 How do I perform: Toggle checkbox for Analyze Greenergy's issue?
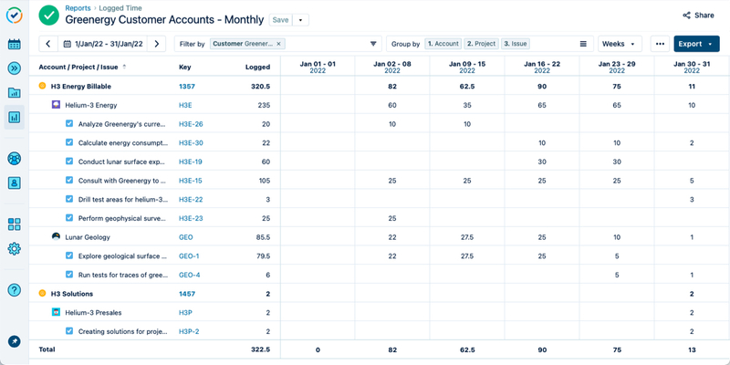[69, 124]
